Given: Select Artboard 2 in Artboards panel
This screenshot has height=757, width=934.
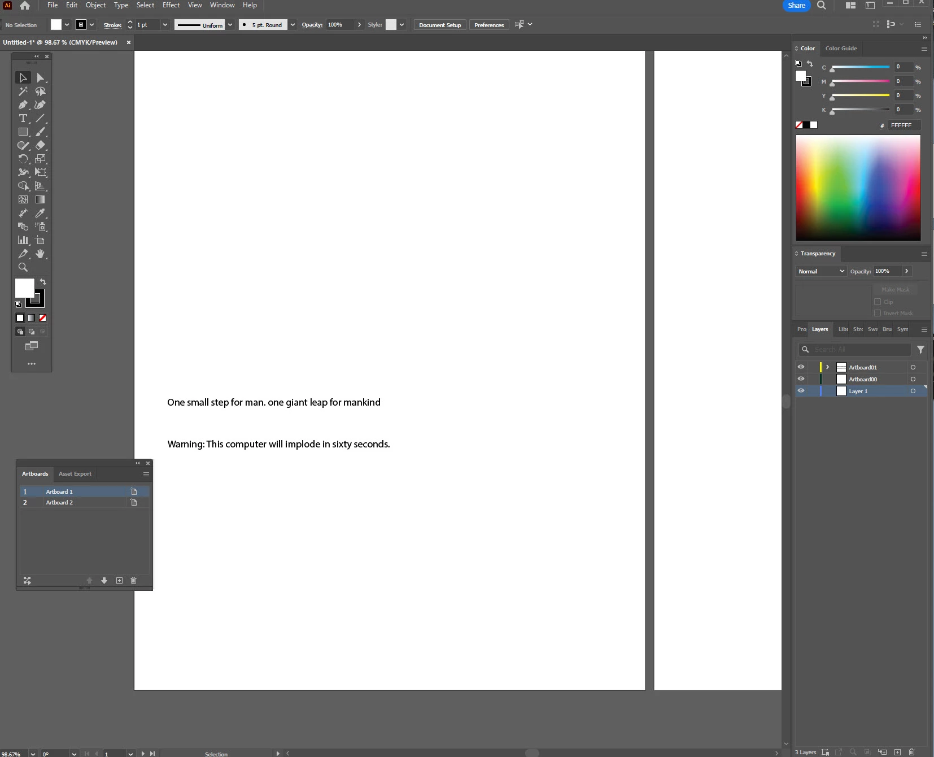Looking at the screenshot, I should [85, 502].
